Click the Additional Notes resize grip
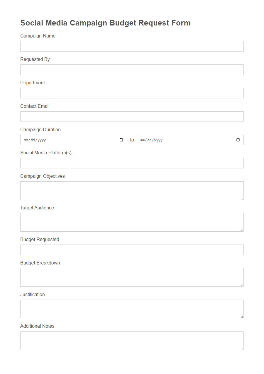 243,349
